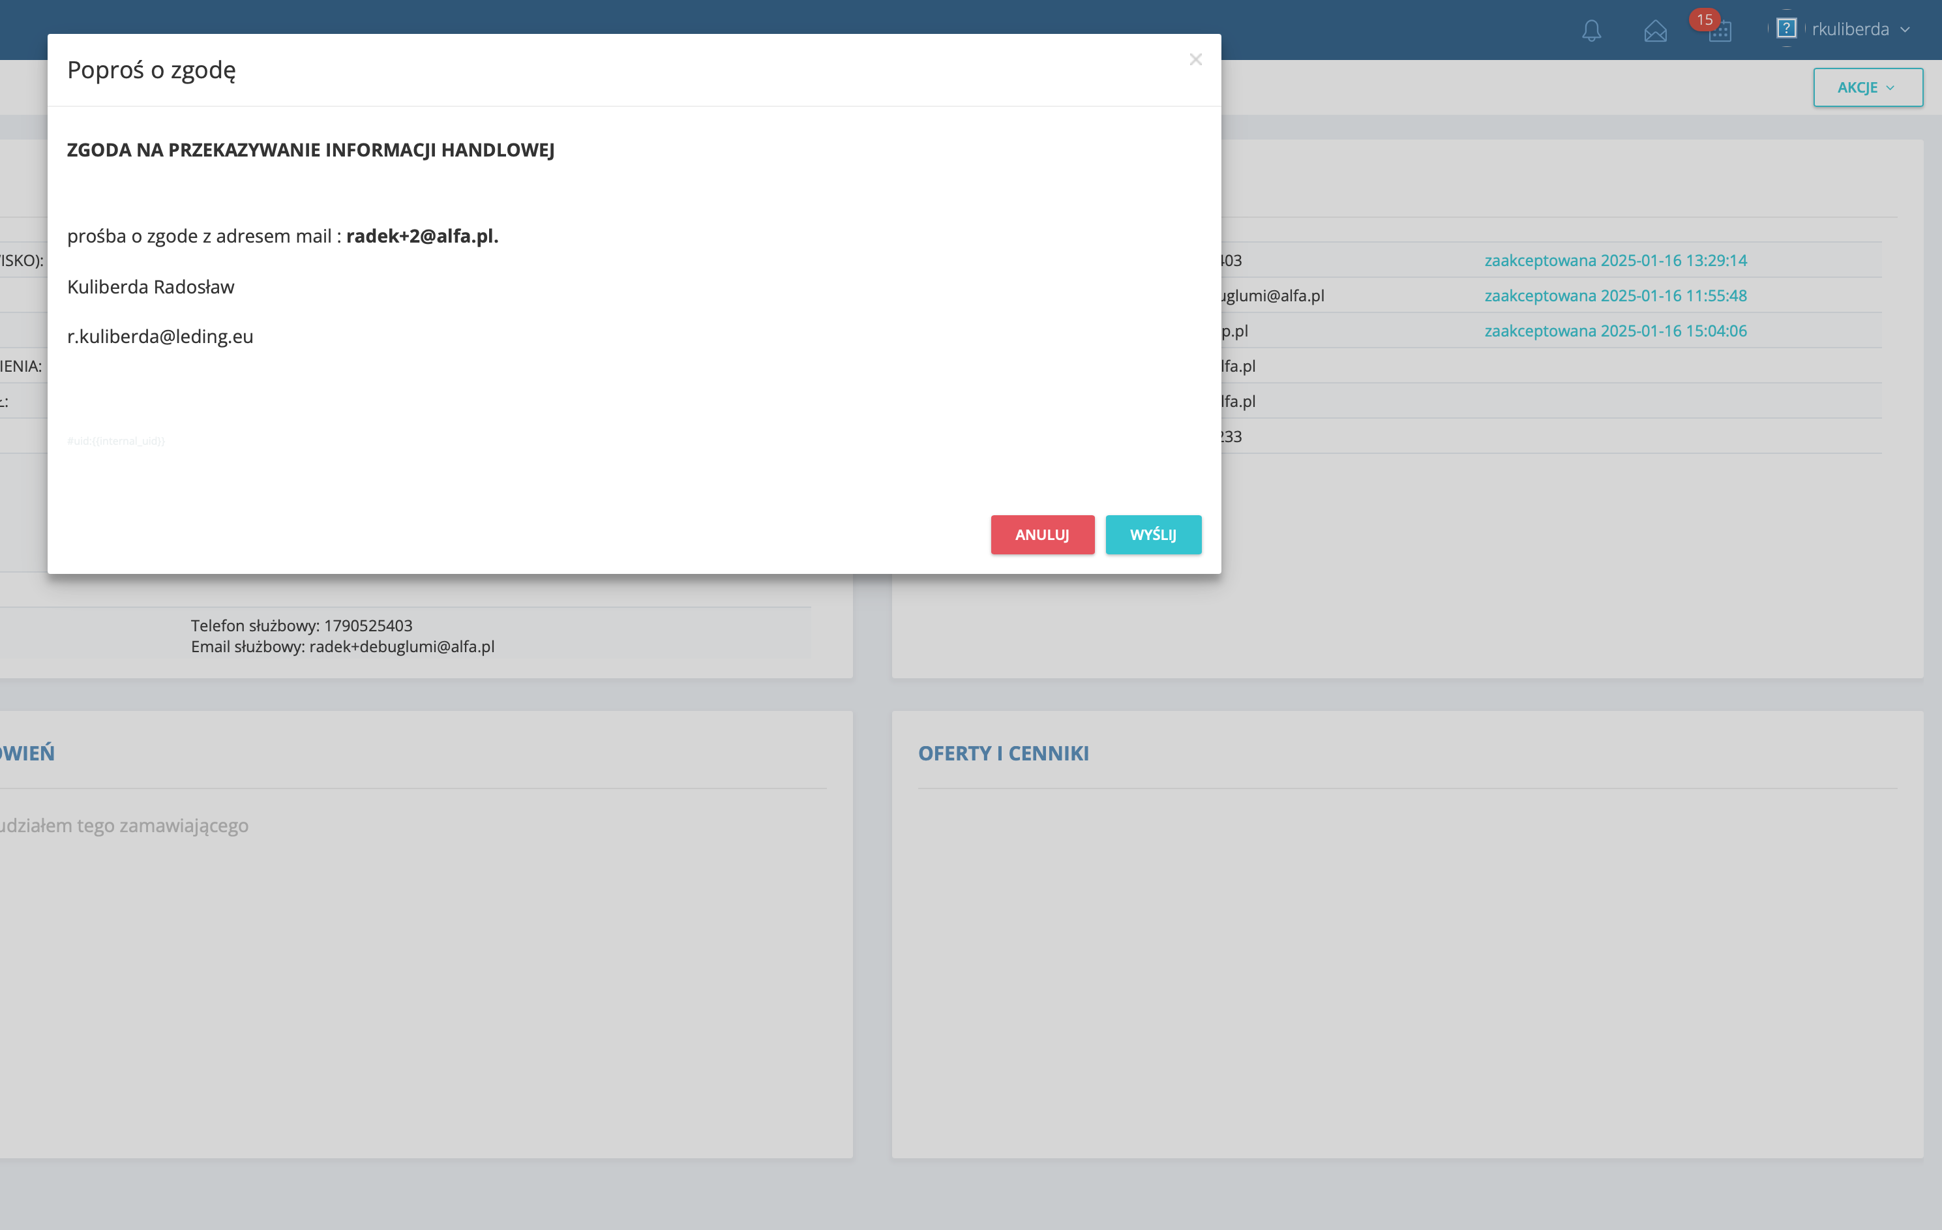The image size is (1942, 1230).
Task: Click the question mark avatar icon
Action: 1786,29
